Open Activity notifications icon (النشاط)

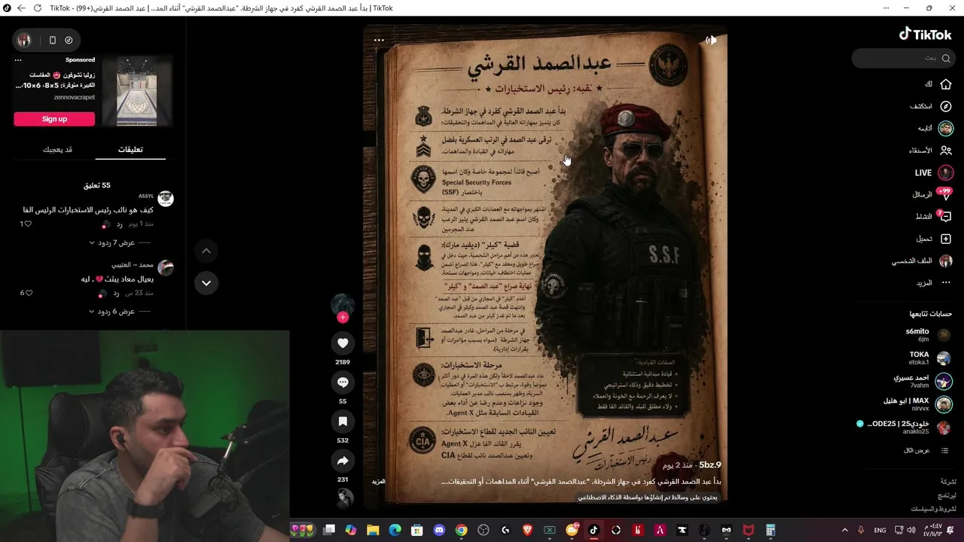tap(946, 216)
